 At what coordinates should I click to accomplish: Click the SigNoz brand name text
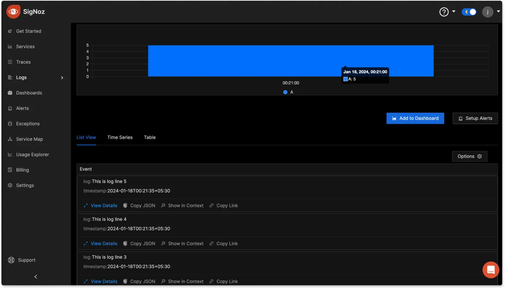pos(34,12)
